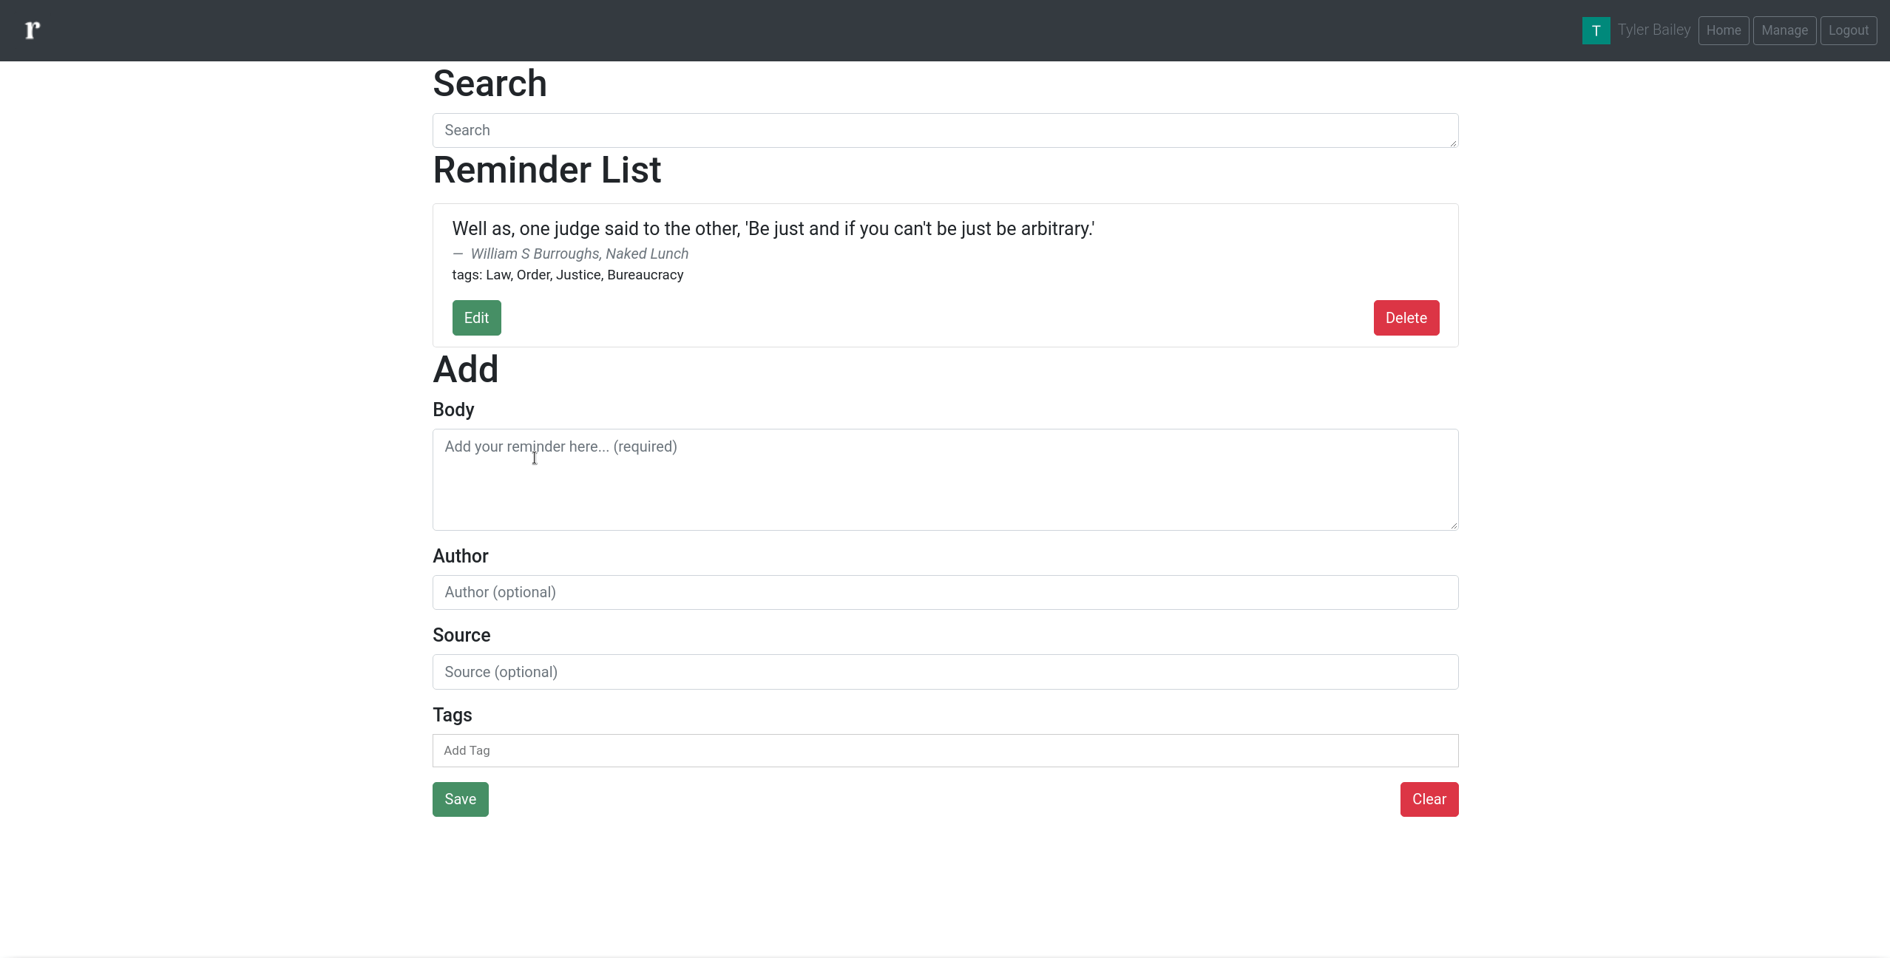
Task: Click the reminder tags line
Action: [x=567, y=275]
